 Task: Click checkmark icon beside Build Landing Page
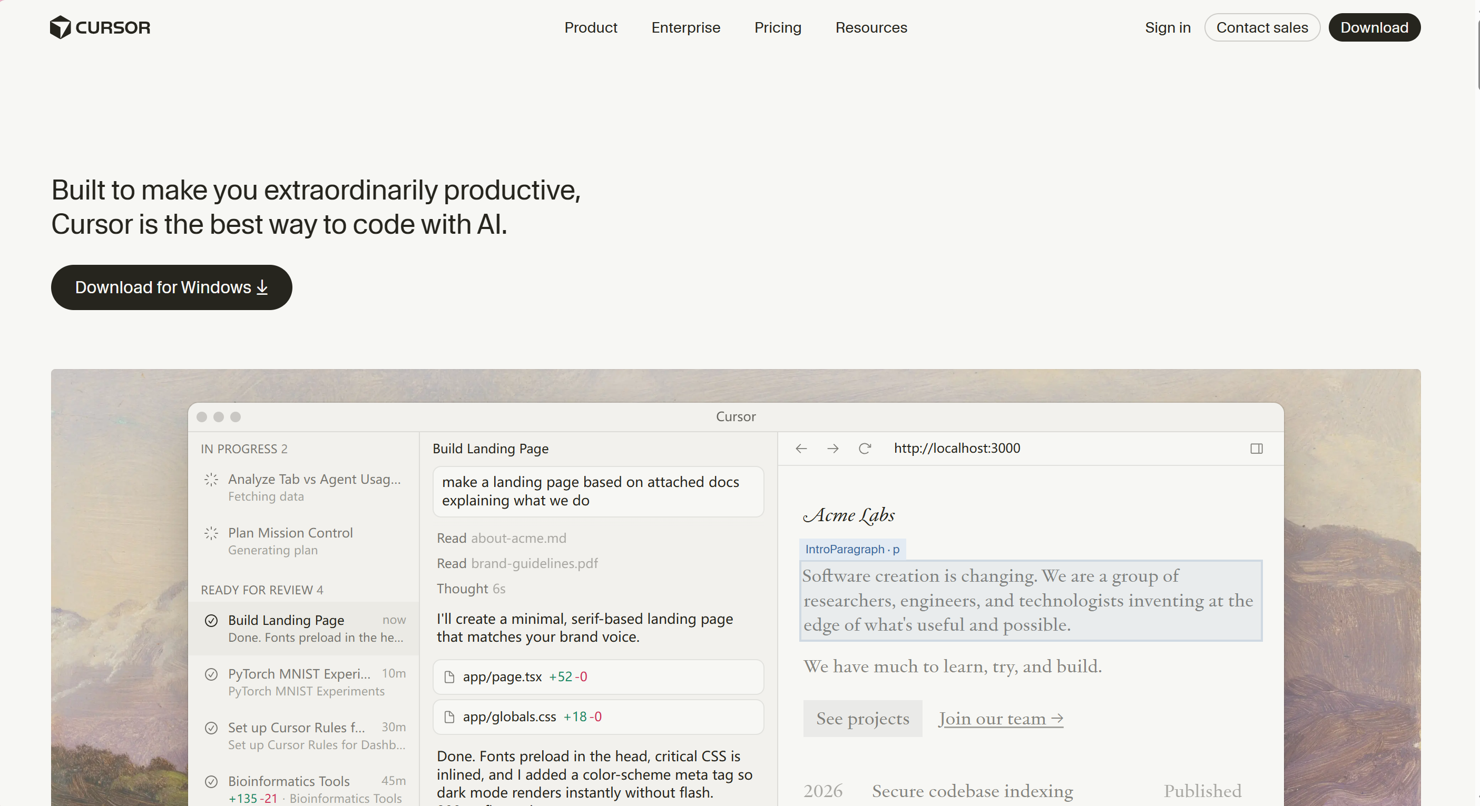pyautogui.click(x=211, y=621)
